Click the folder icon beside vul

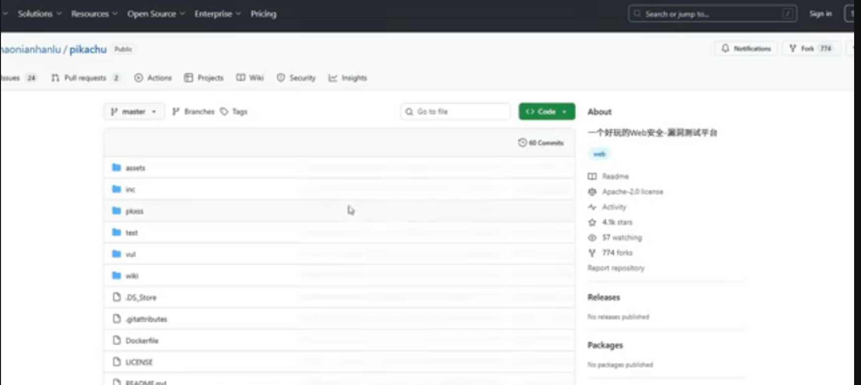click(x=117, y=254)
